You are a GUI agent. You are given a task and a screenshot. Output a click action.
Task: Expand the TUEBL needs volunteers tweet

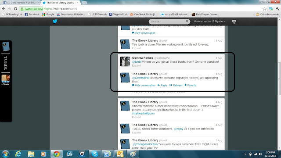click(x=136, y=133)
